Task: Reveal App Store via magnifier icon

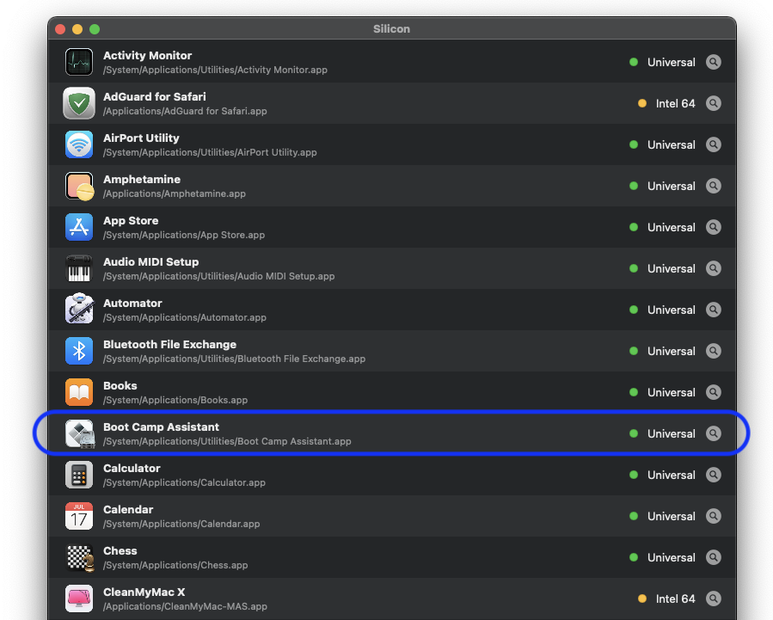Action: [x=714, y=227]
